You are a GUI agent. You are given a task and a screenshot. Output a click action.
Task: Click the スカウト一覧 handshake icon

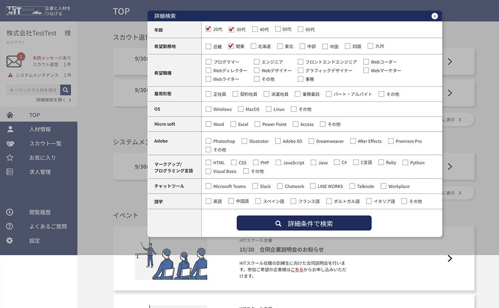click(10, 144)
